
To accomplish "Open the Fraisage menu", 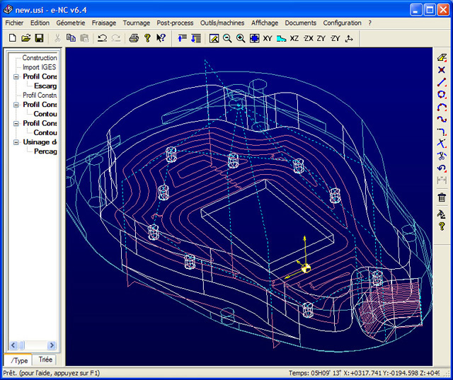I will (104, 23).
